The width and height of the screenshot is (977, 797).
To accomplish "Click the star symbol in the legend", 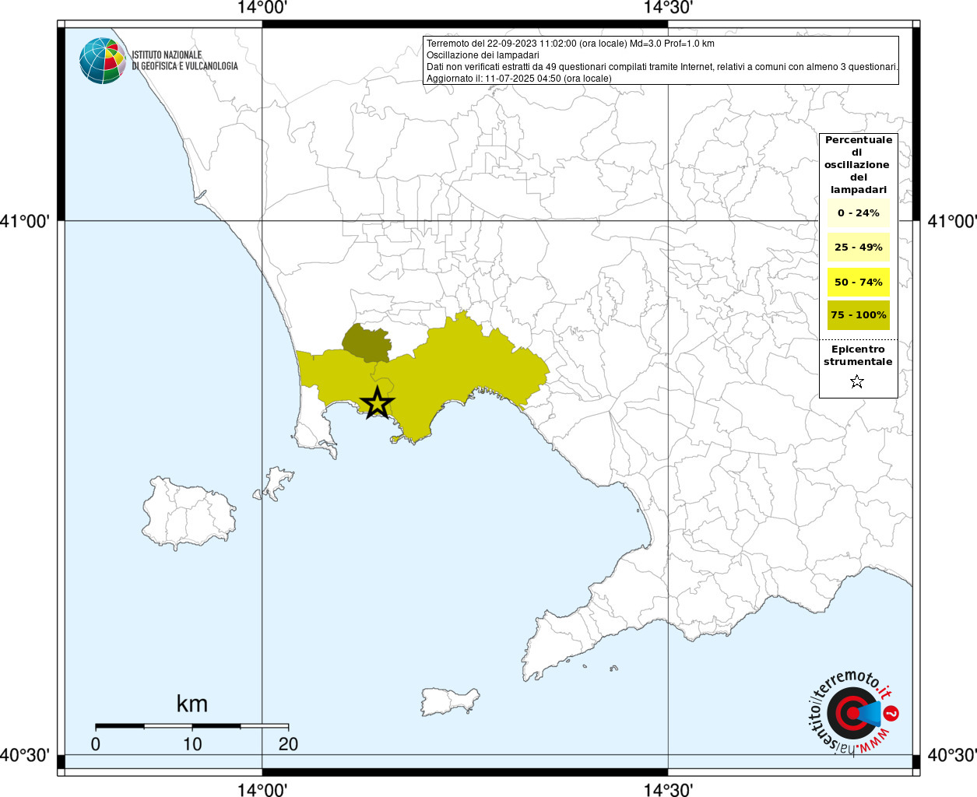I will pos(857,381).
